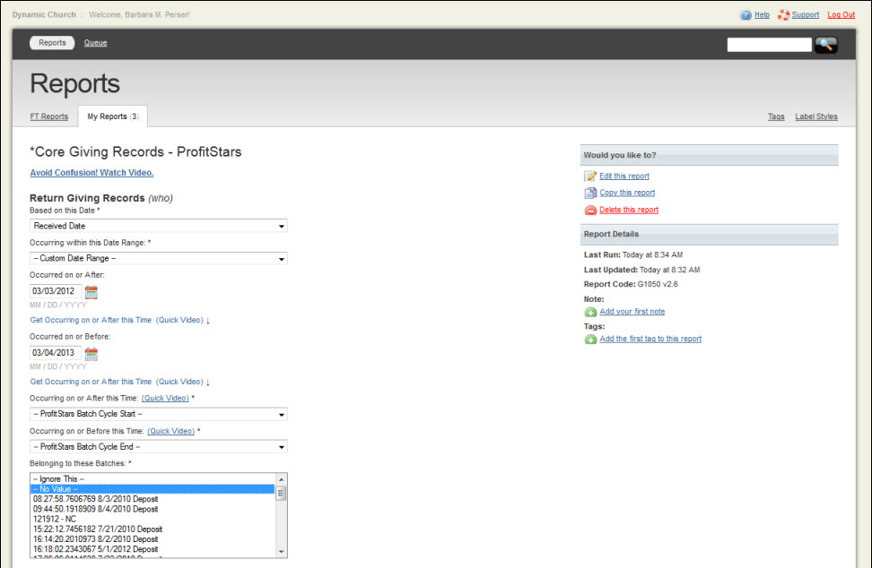
Task: Click the Avoid Confusion! Watch Video link
Action: (x=91, y=172)
